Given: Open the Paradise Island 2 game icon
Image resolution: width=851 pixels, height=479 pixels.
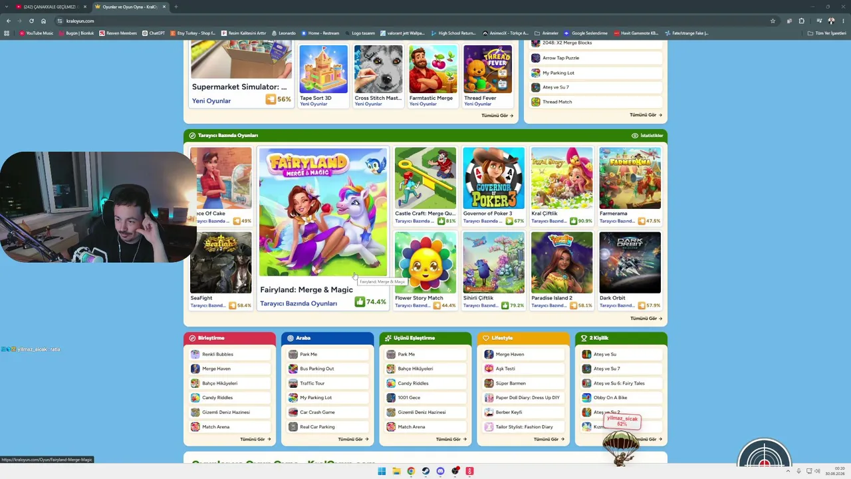Looking at the screenshot, I should click(562, 263).
